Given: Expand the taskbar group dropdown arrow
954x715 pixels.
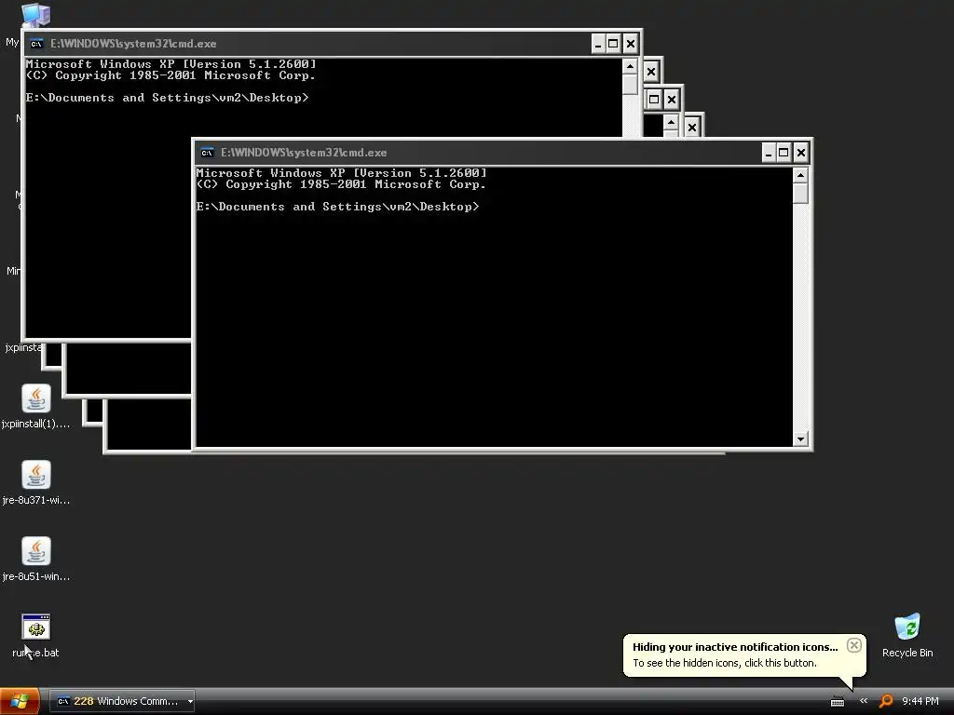Looking at the screenshot, I should pyautogui.click(x=190, y=701).
